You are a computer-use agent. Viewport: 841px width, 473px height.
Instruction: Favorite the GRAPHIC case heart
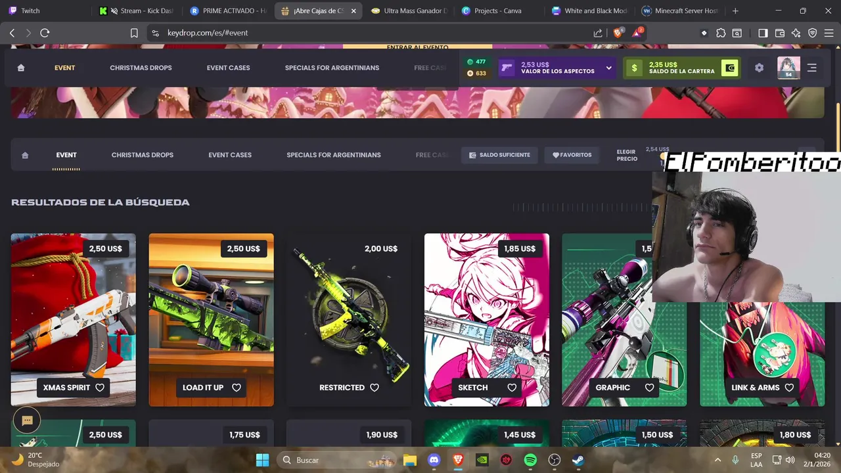(649, 388)
